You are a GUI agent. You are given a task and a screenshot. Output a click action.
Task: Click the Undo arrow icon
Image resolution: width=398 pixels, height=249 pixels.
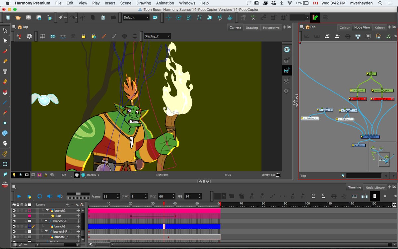[x=61, y=17]
